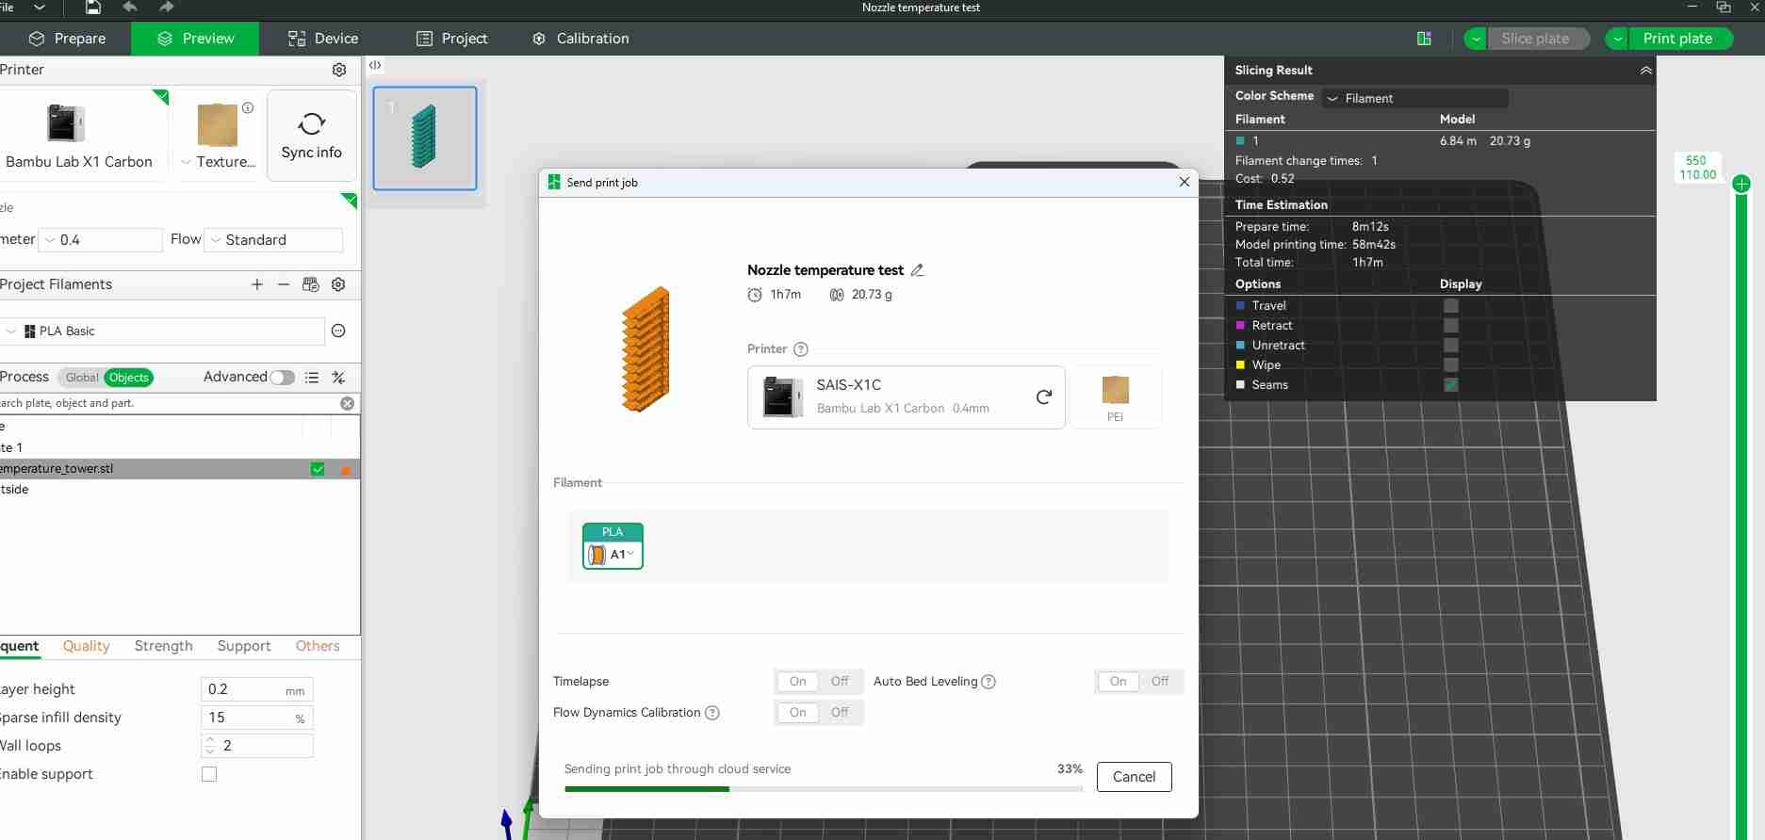
Task: Toggle display of Seams
Action: click(x=1451, y=385)
